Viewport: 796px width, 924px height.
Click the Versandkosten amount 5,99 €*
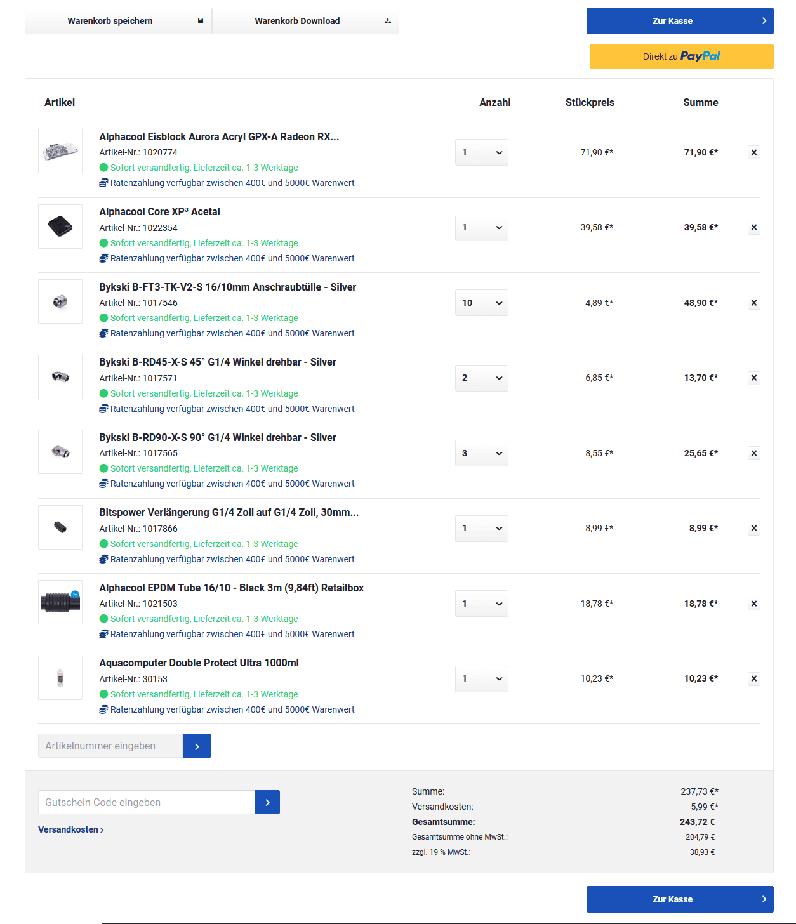pos(705,807)
